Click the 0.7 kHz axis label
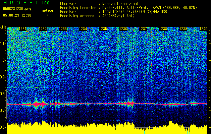 point(3,111)
